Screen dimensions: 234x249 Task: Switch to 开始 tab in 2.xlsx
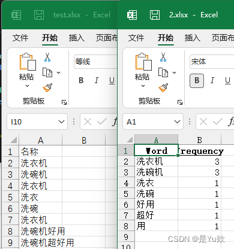166,38
